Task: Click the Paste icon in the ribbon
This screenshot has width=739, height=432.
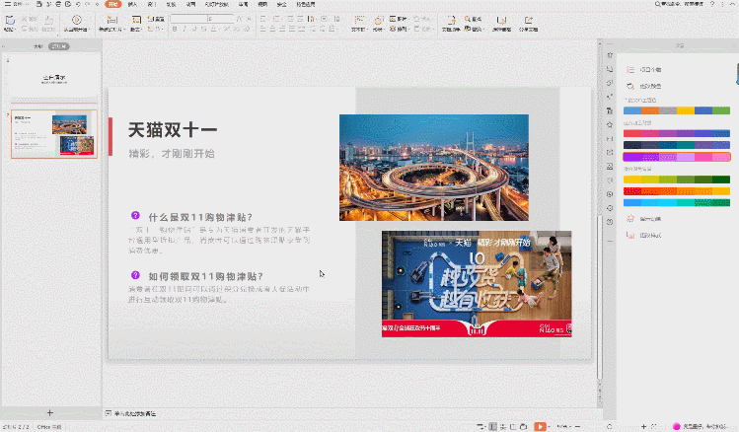Action: pyautogui.click(x=9, y=20)
